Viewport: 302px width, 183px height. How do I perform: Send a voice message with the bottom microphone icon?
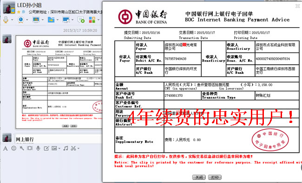point(38,148)
